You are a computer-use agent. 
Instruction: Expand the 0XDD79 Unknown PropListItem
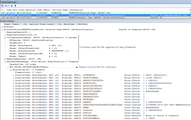tap(13, 110)
